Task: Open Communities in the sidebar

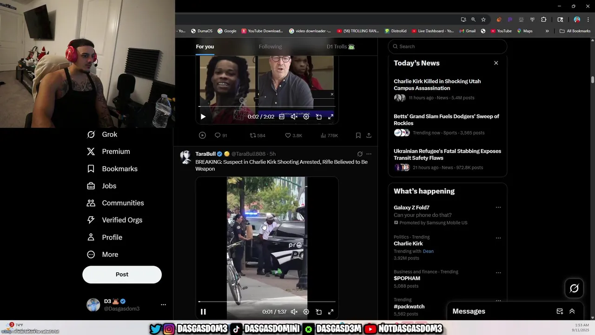Action: (x=116, y=203)
